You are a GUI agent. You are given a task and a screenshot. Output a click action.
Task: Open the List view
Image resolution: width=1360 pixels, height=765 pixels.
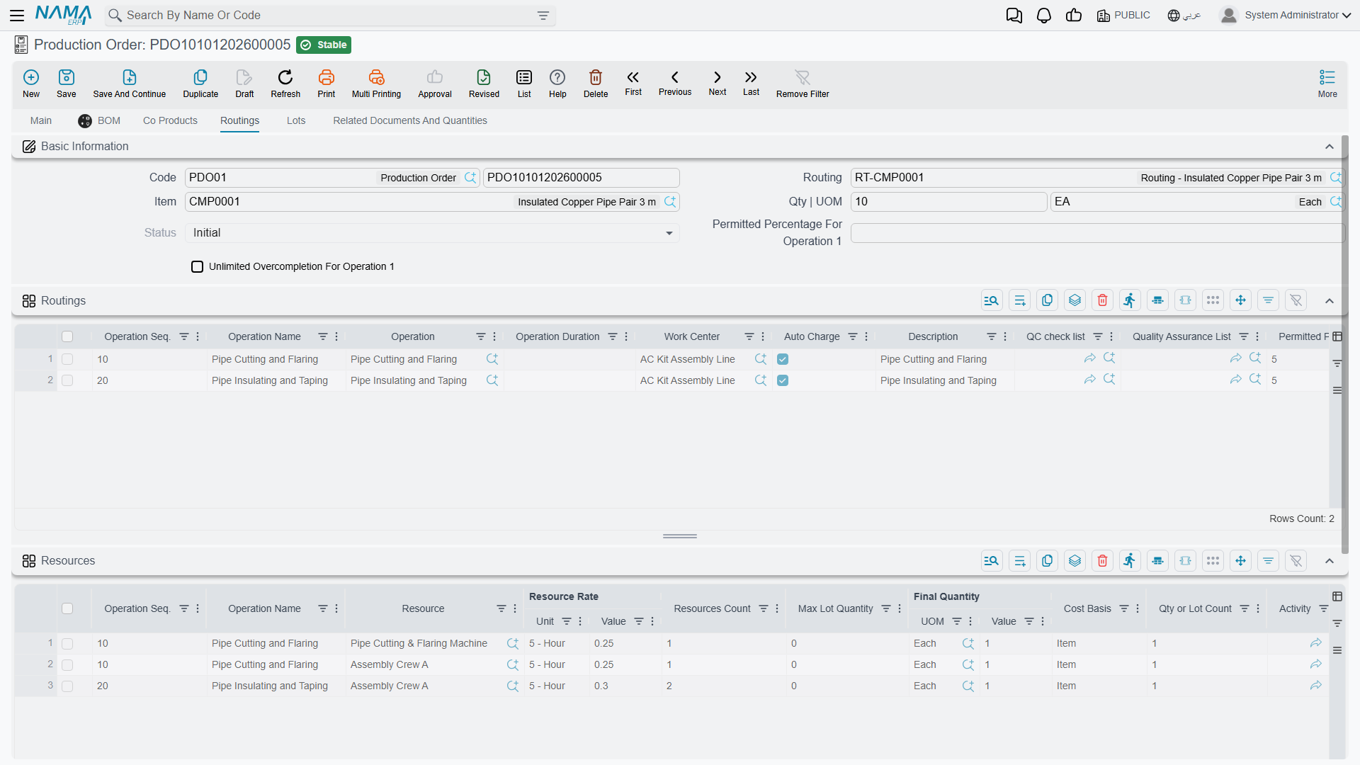524,83
